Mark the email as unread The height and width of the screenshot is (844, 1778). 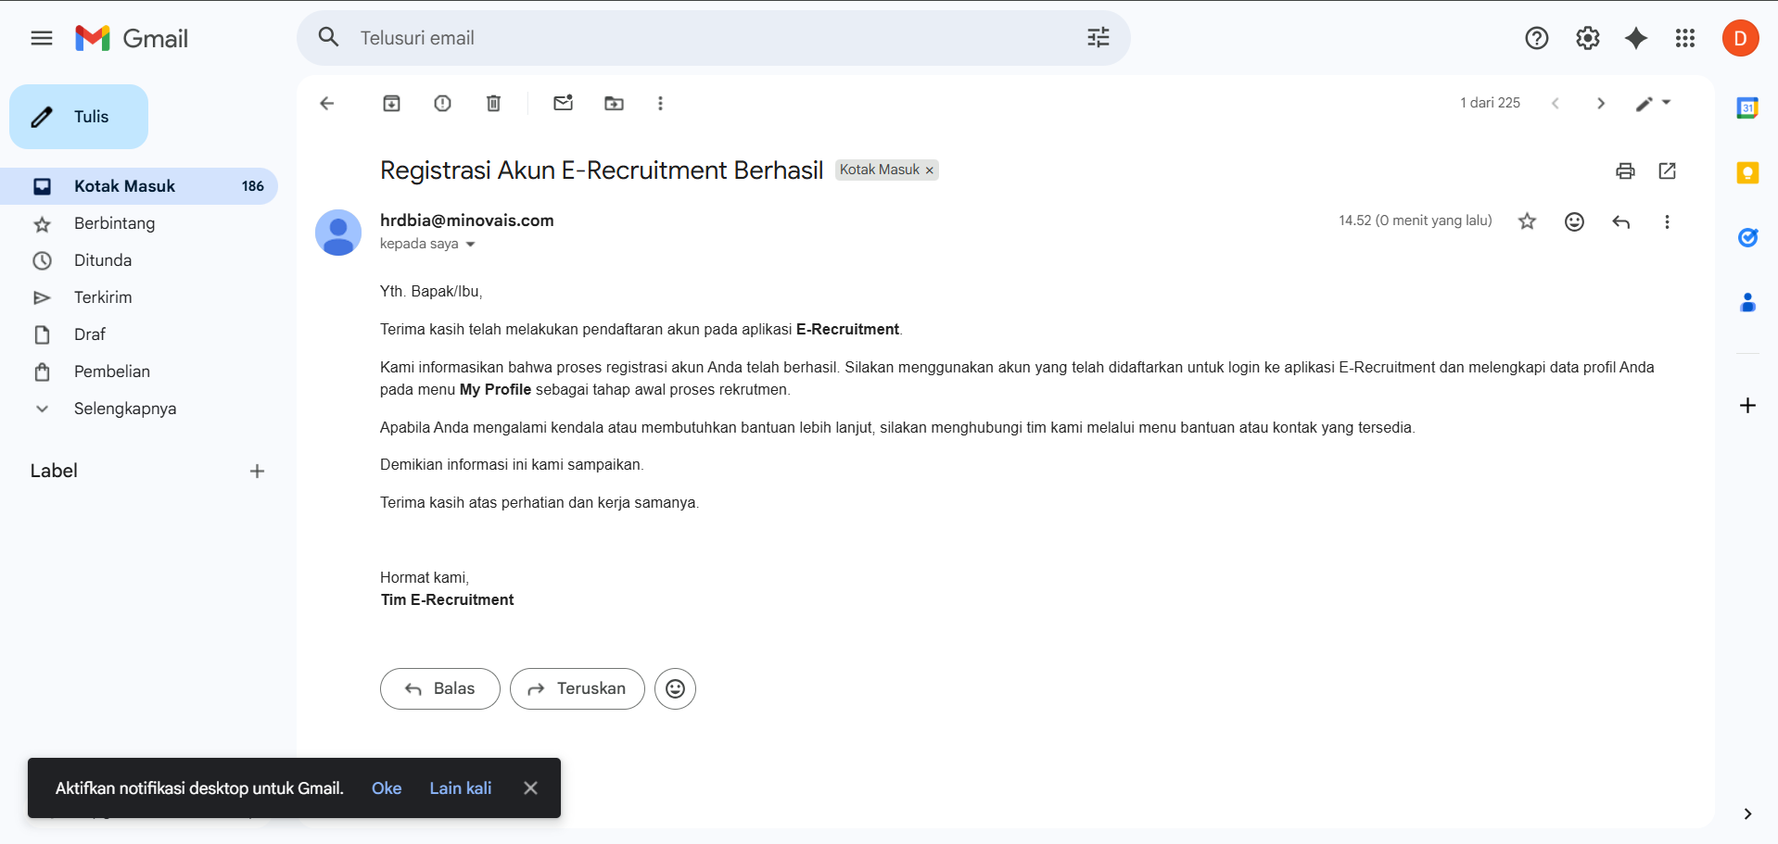pos(563,104)
